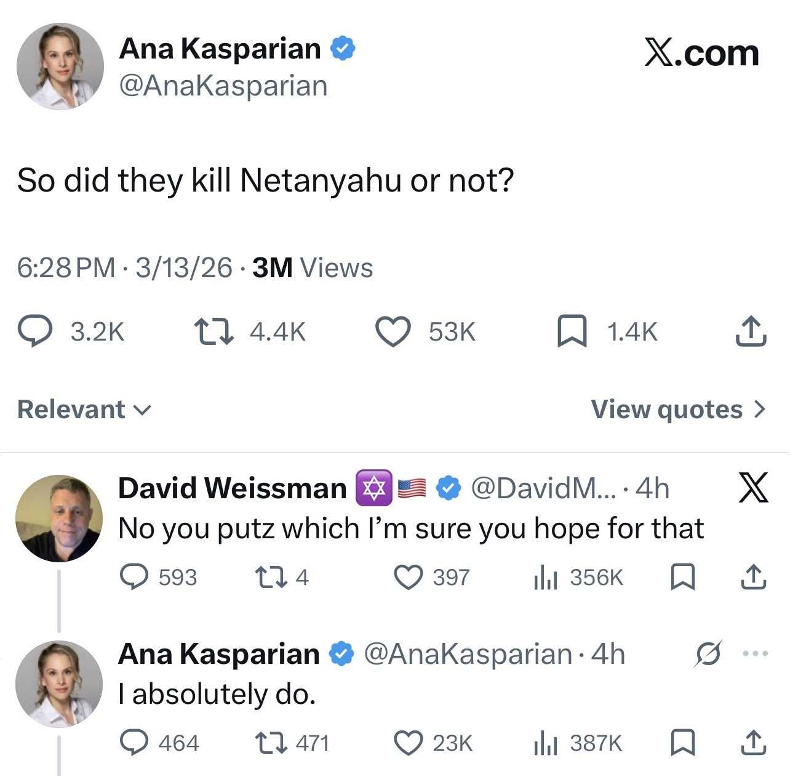The width and height of the screenshot is (790, 776).
Task: Click Ana Kasparian's verified badge
Action: coord(342,49)
